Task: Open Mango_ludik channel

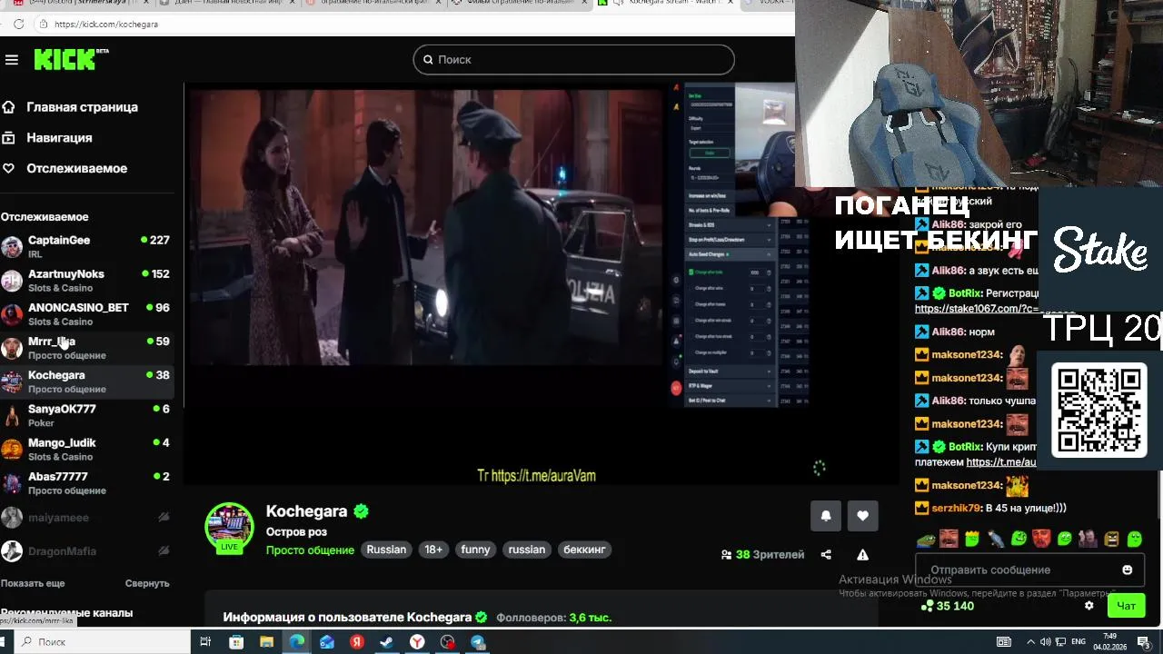Action: [87, 449]
